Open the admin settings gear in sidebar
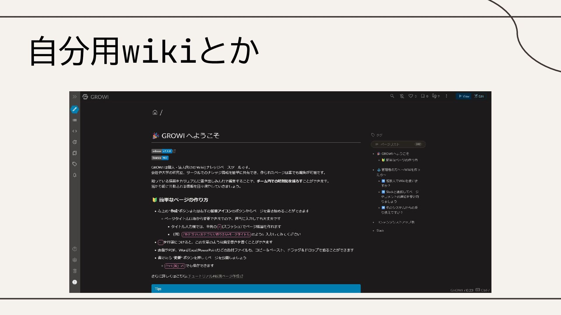This screenshot has height=315, width=561. click(x=75, y=260)
